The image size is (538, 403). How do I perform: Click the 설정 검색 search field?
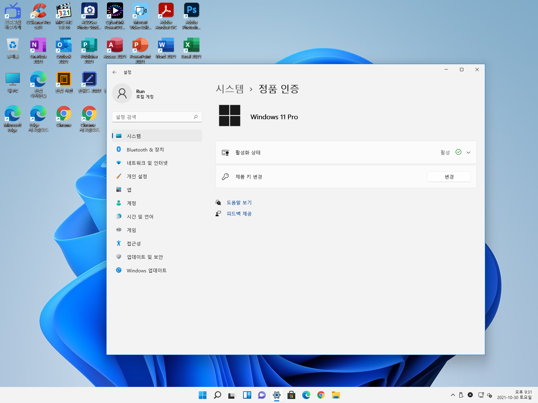157,117
